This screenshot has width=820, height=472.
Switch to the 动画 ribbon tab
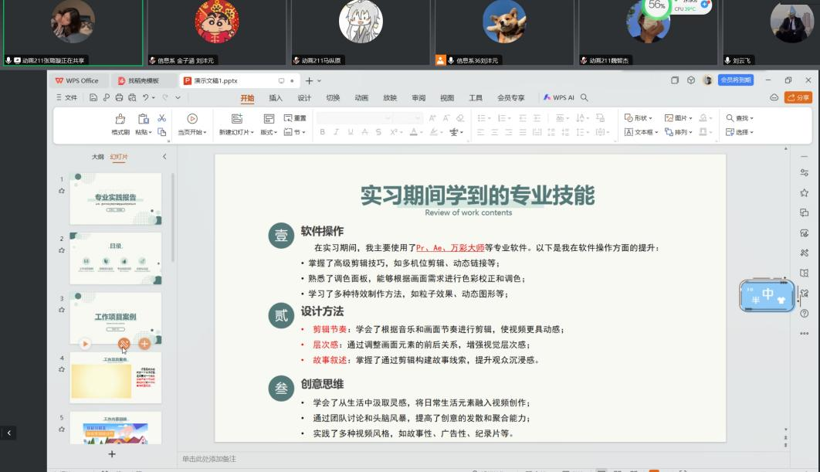pos(361,98)
